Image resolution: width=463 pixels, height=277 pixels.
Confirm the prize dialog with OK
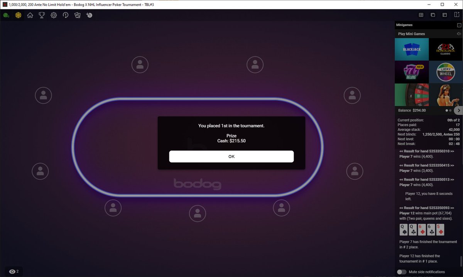pos(231,157)
